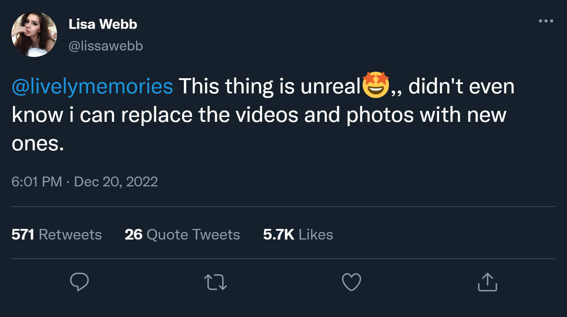Click the words 'This thing is' in tweet
This screenshot has height=317, width=567.
(236, 86)
